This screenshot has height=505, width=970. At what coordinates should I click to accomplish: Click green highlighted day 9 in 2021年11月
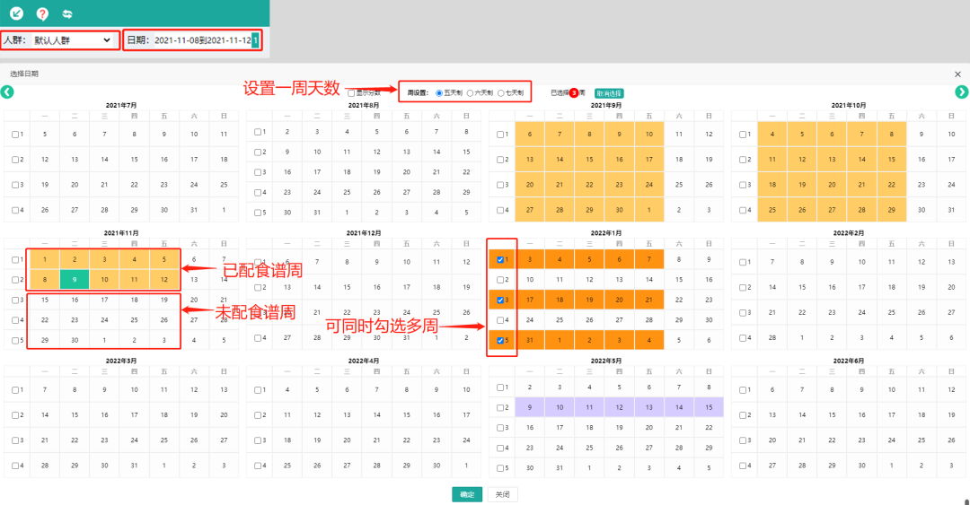coord(75,279)
